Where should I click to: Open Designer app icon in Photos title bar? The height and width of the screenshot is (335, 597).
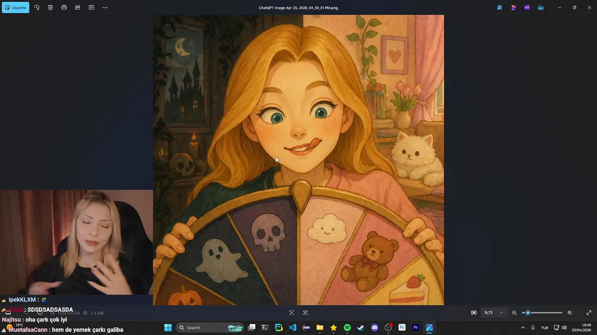(x=514, y=7)
